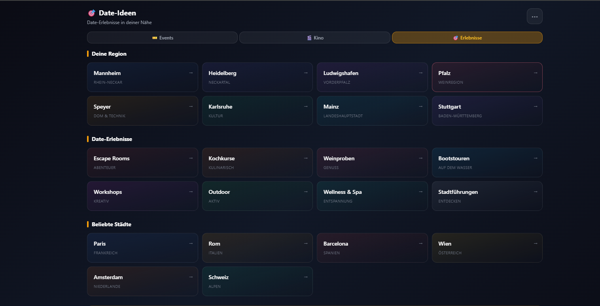Click the arrow icon on Wien card
The image size is (600, 306).
[536, 243]
